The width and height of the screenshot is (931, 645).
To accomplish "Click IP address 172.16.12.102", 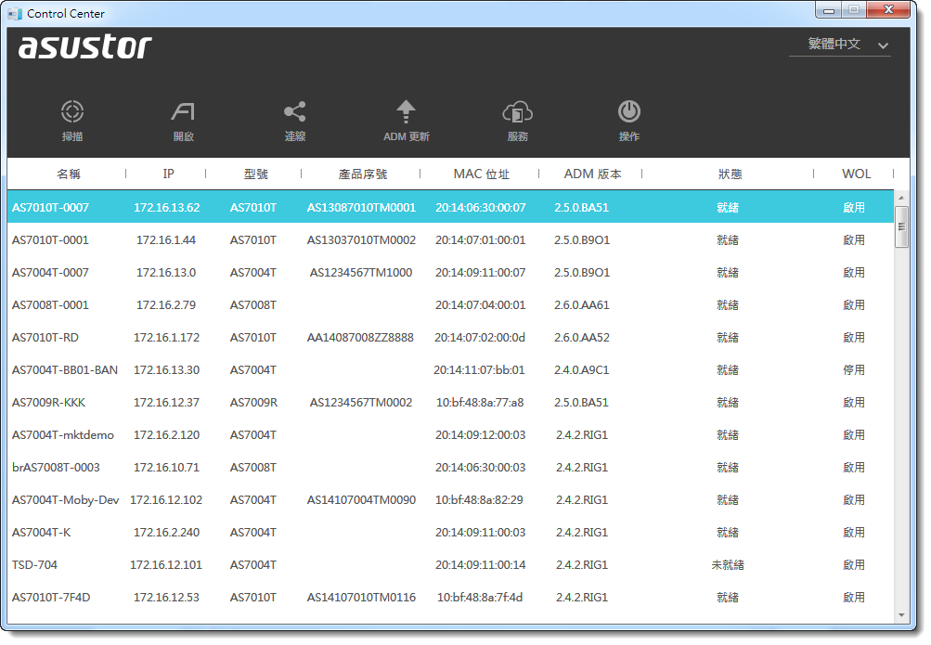I will pos(166,499).
